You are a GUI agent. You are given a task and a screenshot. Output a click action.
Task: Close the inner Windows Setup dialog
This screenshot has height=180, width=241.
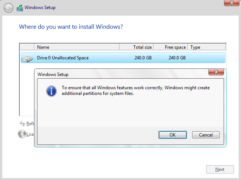coord(216,72)
